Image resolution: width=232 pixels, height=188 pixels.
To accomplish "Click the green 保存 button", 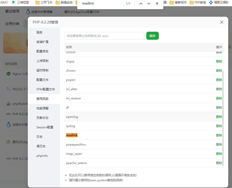I will [152, 36].
